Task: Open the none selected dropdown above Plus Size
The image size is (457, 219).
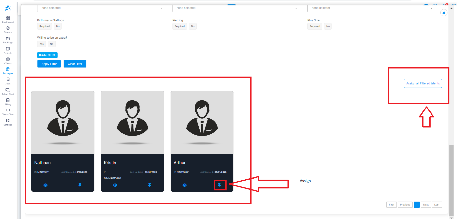Action: (x=372, y=8)
